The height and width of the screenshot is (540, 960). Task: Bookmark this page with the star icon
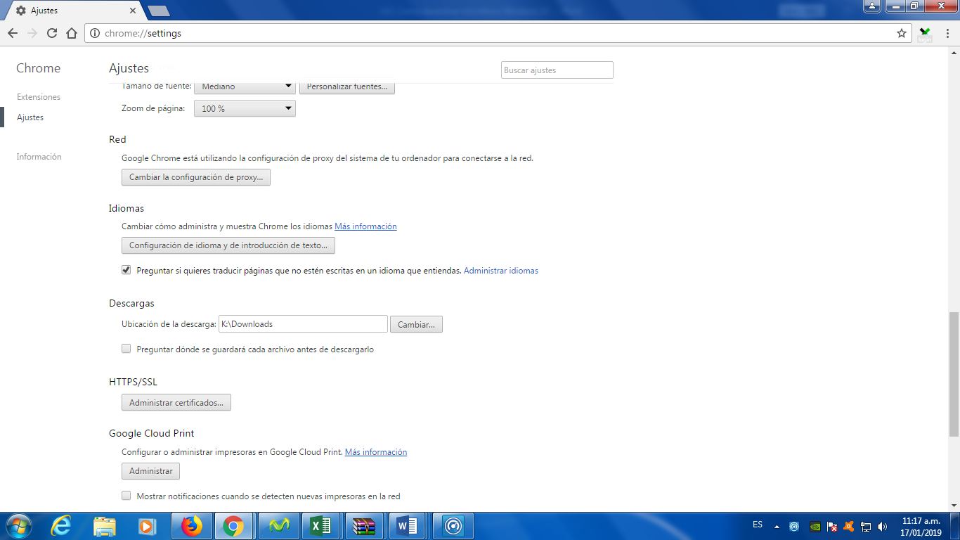pos(902,33)
